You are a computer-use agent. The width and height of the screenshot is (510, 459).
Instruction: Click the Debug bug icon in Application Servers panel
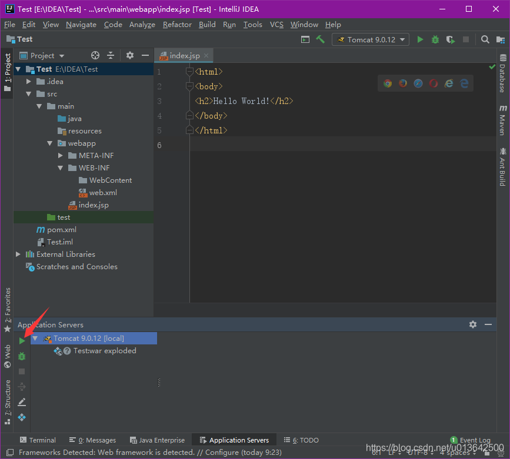point(22,356)
